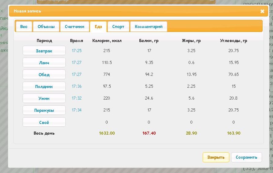This screenshot has width=273, height=173.
Task: Click the Период column header
Action: coord(44,41)
